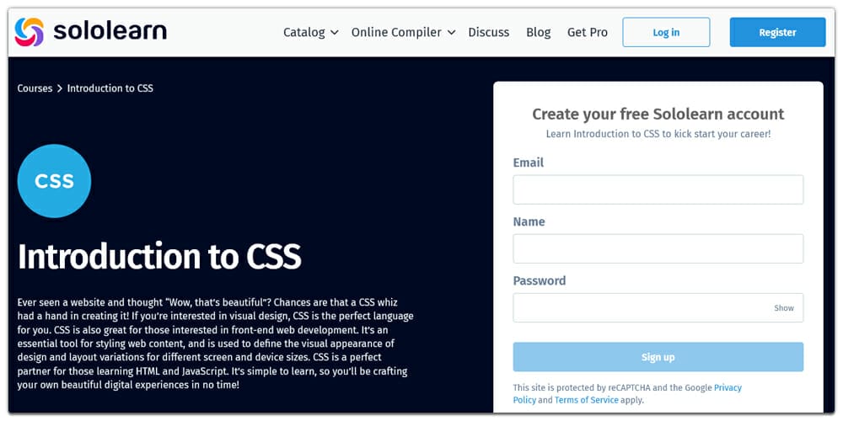Click the blue Register button
Image resolution: width=843 pixels, height=421 pixels.
point(777,32)
